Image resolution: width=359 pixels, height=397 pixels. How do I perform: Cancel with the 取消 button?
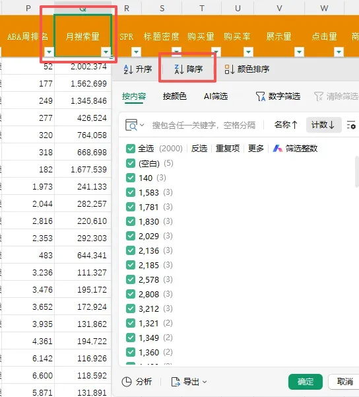tap(344, 382)
